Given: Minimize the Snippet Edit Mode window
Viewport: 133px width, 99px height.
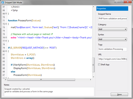Looking at the screenshot, I should 117,2.
